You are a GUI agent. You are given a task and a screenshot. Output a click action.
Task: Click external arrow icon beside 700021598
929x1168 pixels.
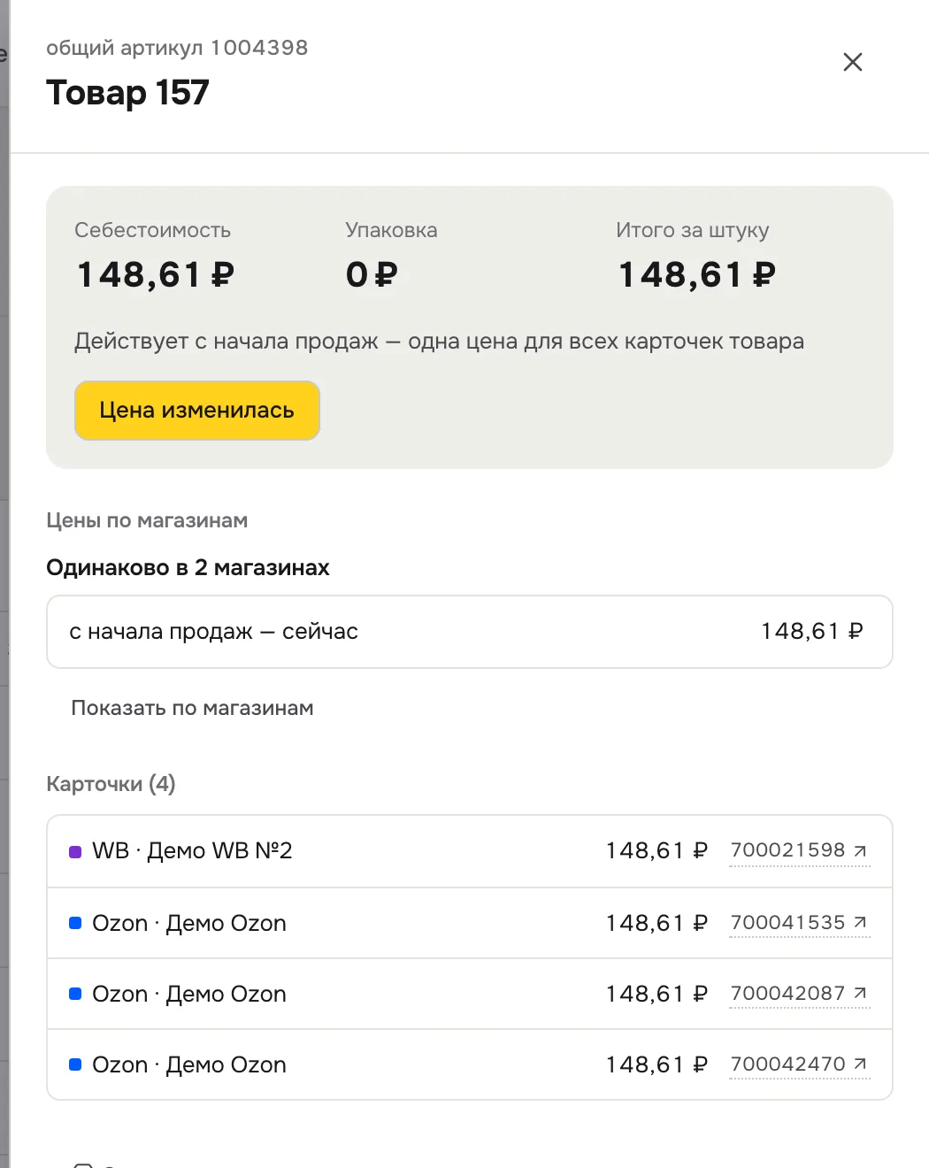click(860, 850)
